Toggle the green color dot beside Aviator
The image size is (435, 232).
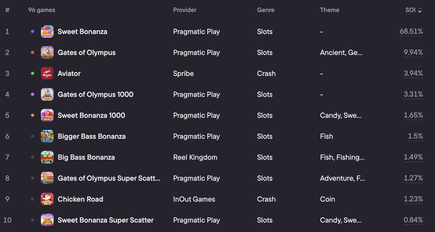click(33, 73)
